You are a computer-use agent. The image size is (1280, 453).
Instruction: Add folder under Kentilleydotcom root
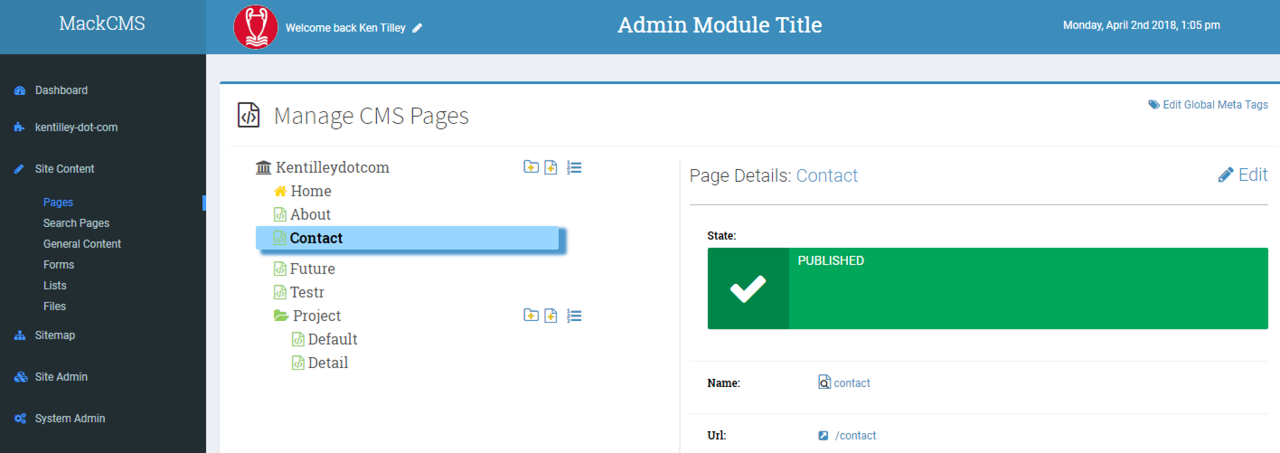[531, 167]
